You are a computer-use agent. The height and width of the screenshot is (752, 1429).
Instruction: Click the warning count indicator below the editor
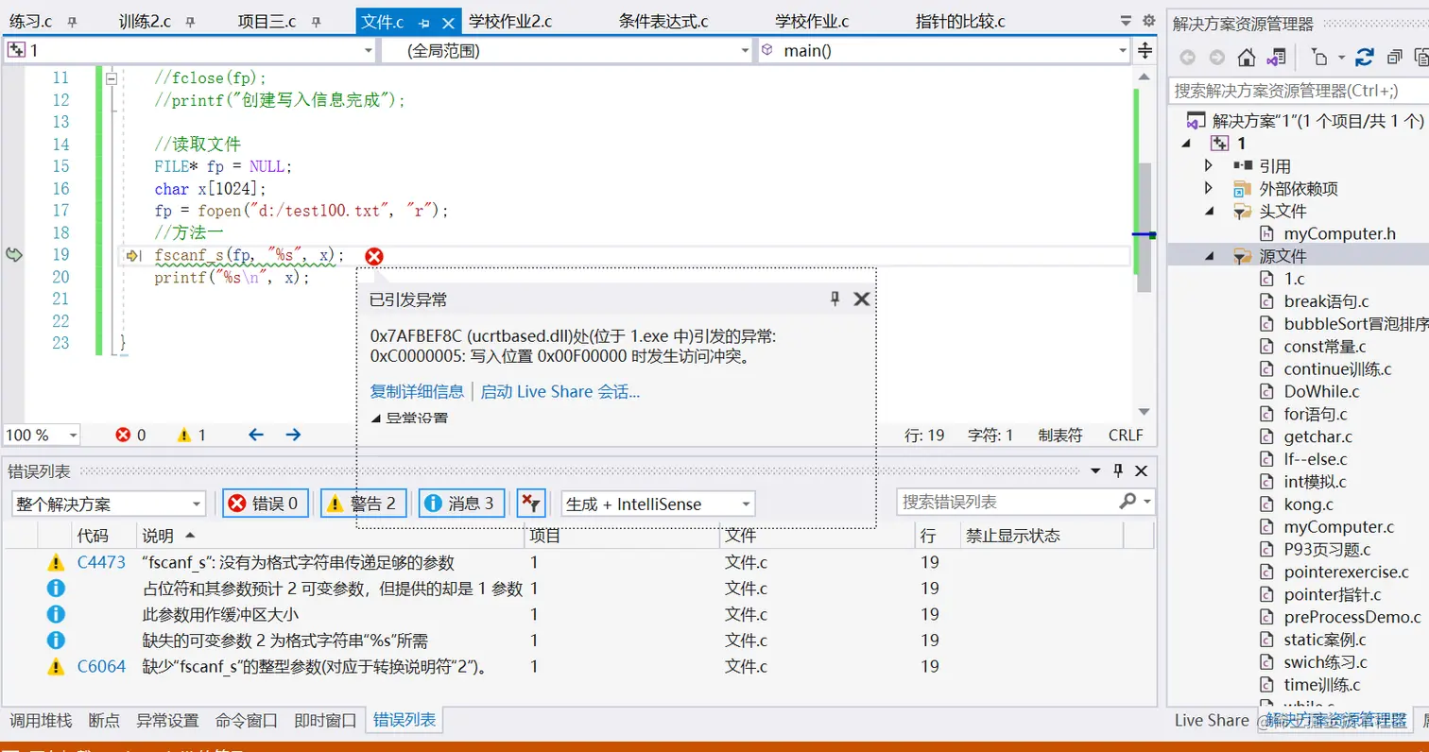191,436
